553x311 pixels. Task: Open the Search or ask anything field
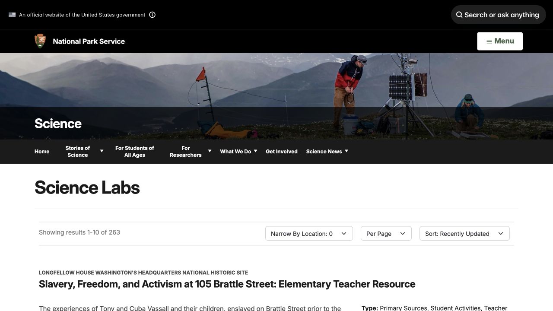pos(499,15)
